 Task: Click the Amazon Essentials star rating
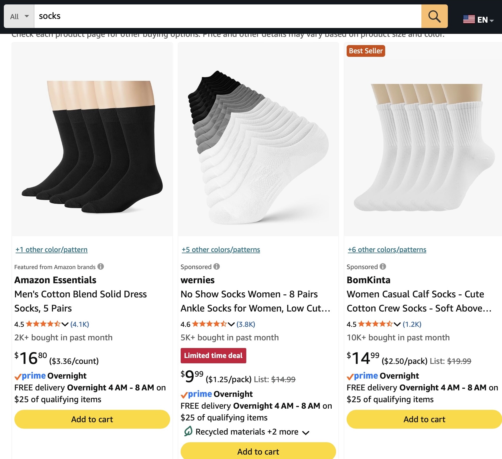43,324
